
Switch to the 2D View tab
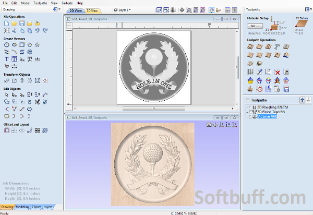click(x=76, y=10)
